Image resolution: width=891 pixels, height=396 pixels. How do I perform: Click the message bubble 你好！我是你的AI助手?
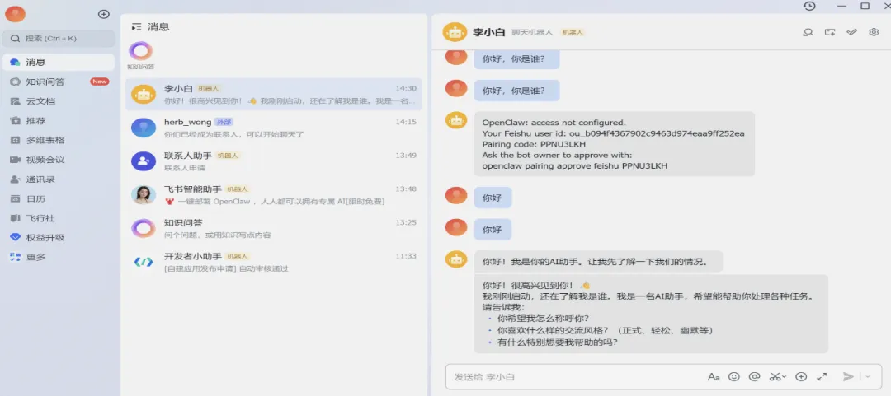[x=598, y=262]
